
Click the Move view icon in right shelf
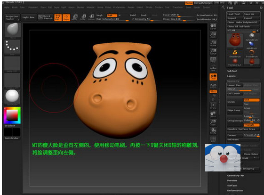pos(213,114)
